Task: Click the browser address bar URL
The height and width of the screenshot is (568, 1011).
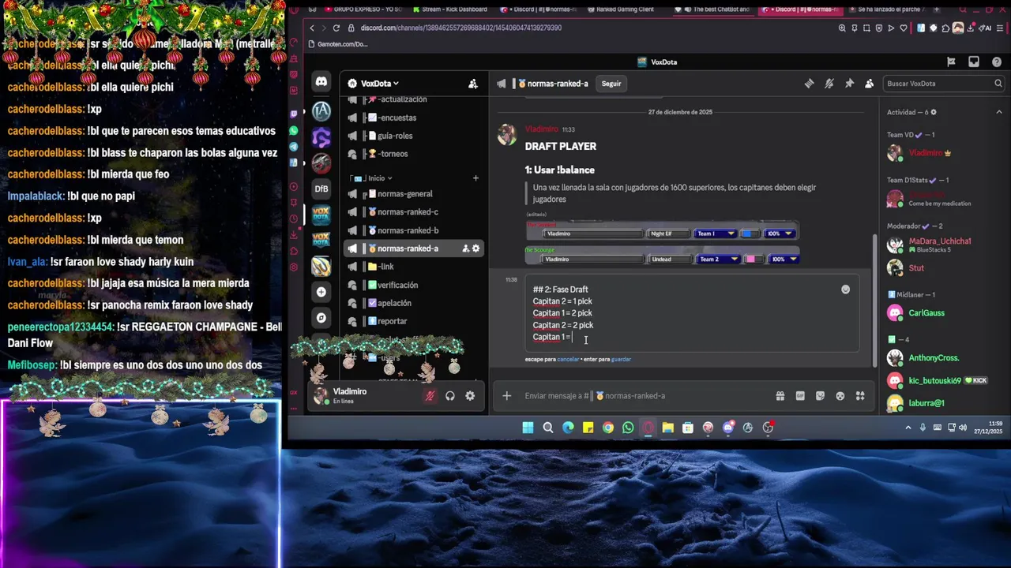Action: [x=461, y=28]
